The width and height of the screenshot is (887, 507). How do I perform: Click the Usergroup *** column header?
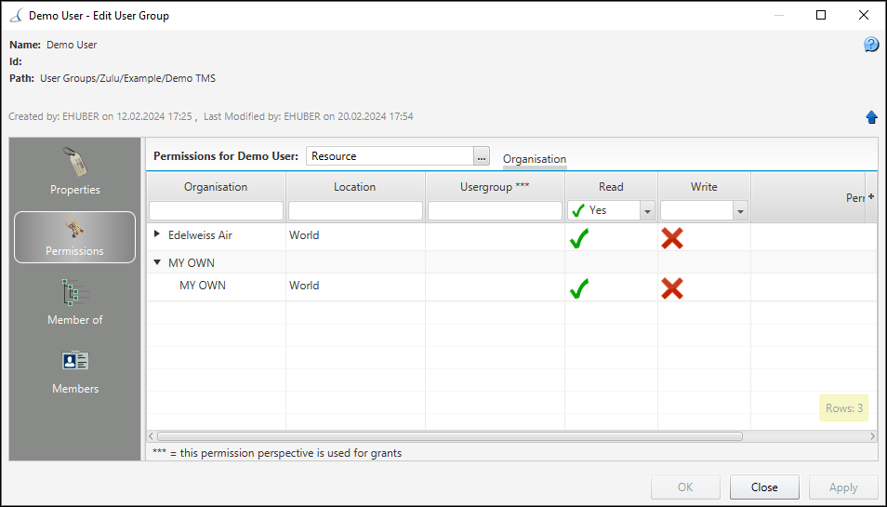coord(495,187)
